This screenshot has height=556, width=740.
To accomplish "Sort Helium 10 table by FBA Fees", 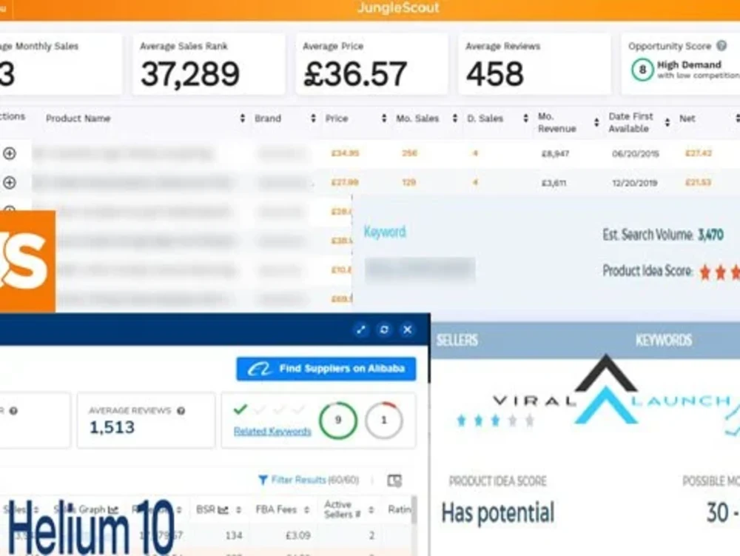I will 307,510.
